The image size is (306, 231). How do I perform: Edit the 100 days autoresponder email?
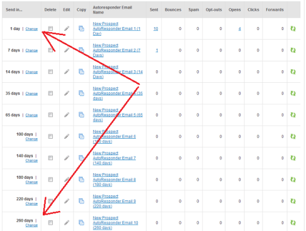pyautogui.click(x=67, y=136)
